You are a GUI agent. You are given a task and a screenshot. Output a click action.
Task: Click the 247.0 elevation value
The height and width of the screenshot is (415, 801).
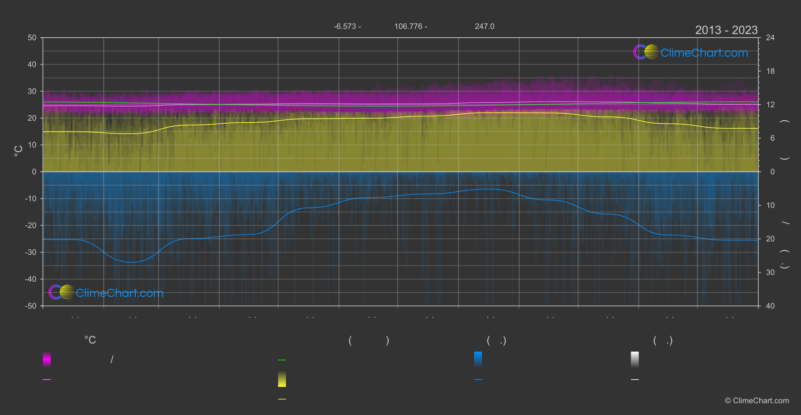[485, 26]
